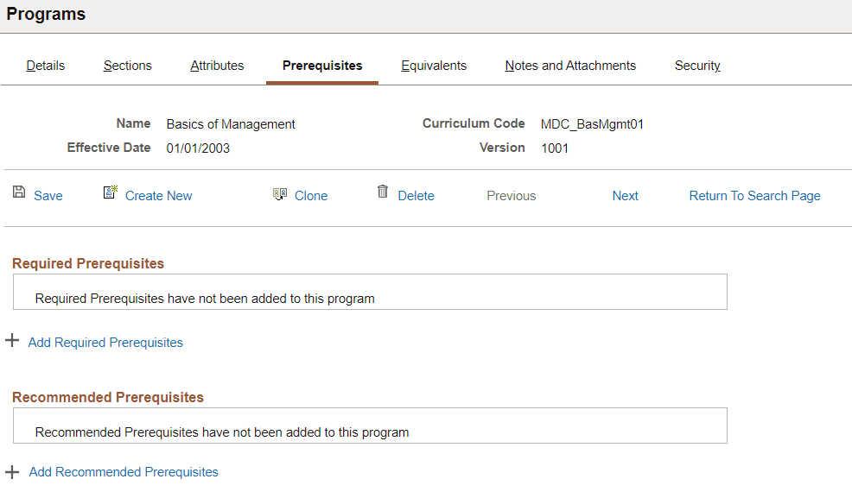Click the Required Prerequisites message box
Viewport: 852px width, 498px height.
tap(370, 291)
